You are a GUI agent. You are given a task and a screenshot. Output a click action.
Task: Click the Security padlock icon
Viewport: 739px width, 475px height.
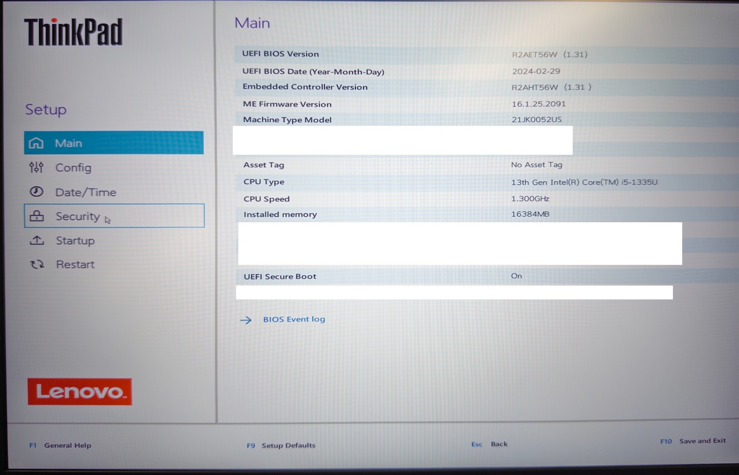pyautogui.click(x=37, y=216)
